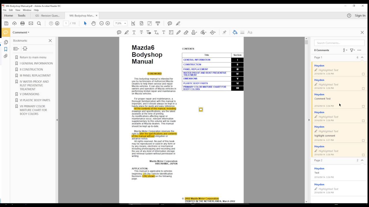Go to previous page arrow
The width and height of the screenshot is (369, 207).
point(51,23)
